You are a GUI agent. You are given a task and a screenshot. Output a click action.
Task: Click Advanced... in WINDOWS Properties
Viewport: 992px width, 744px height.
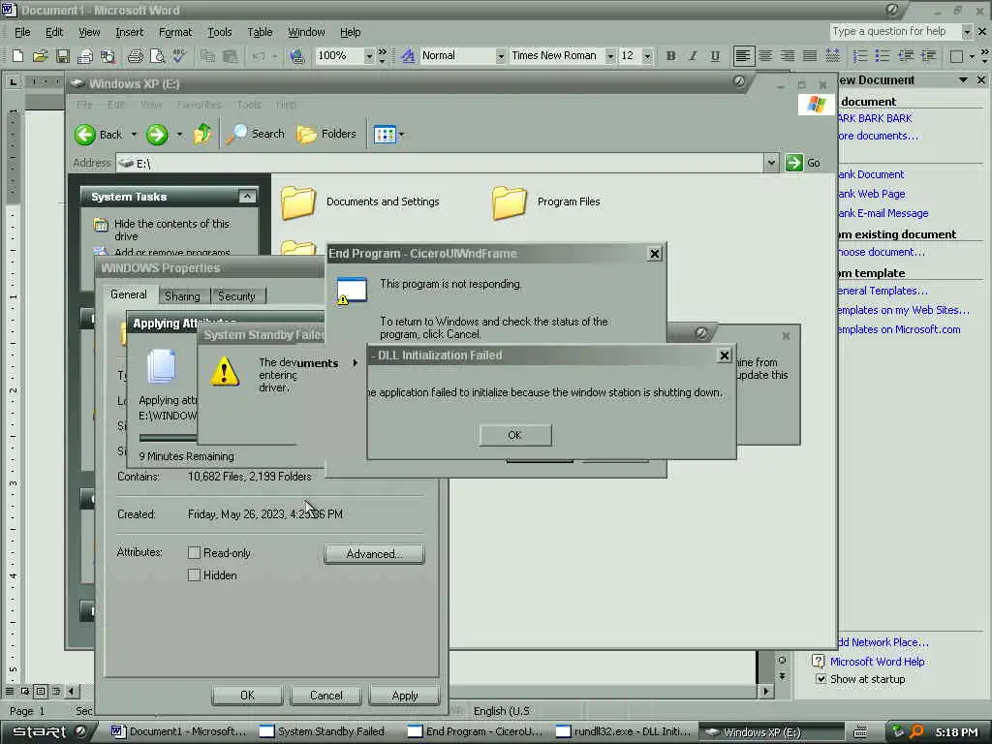point(374,553)
